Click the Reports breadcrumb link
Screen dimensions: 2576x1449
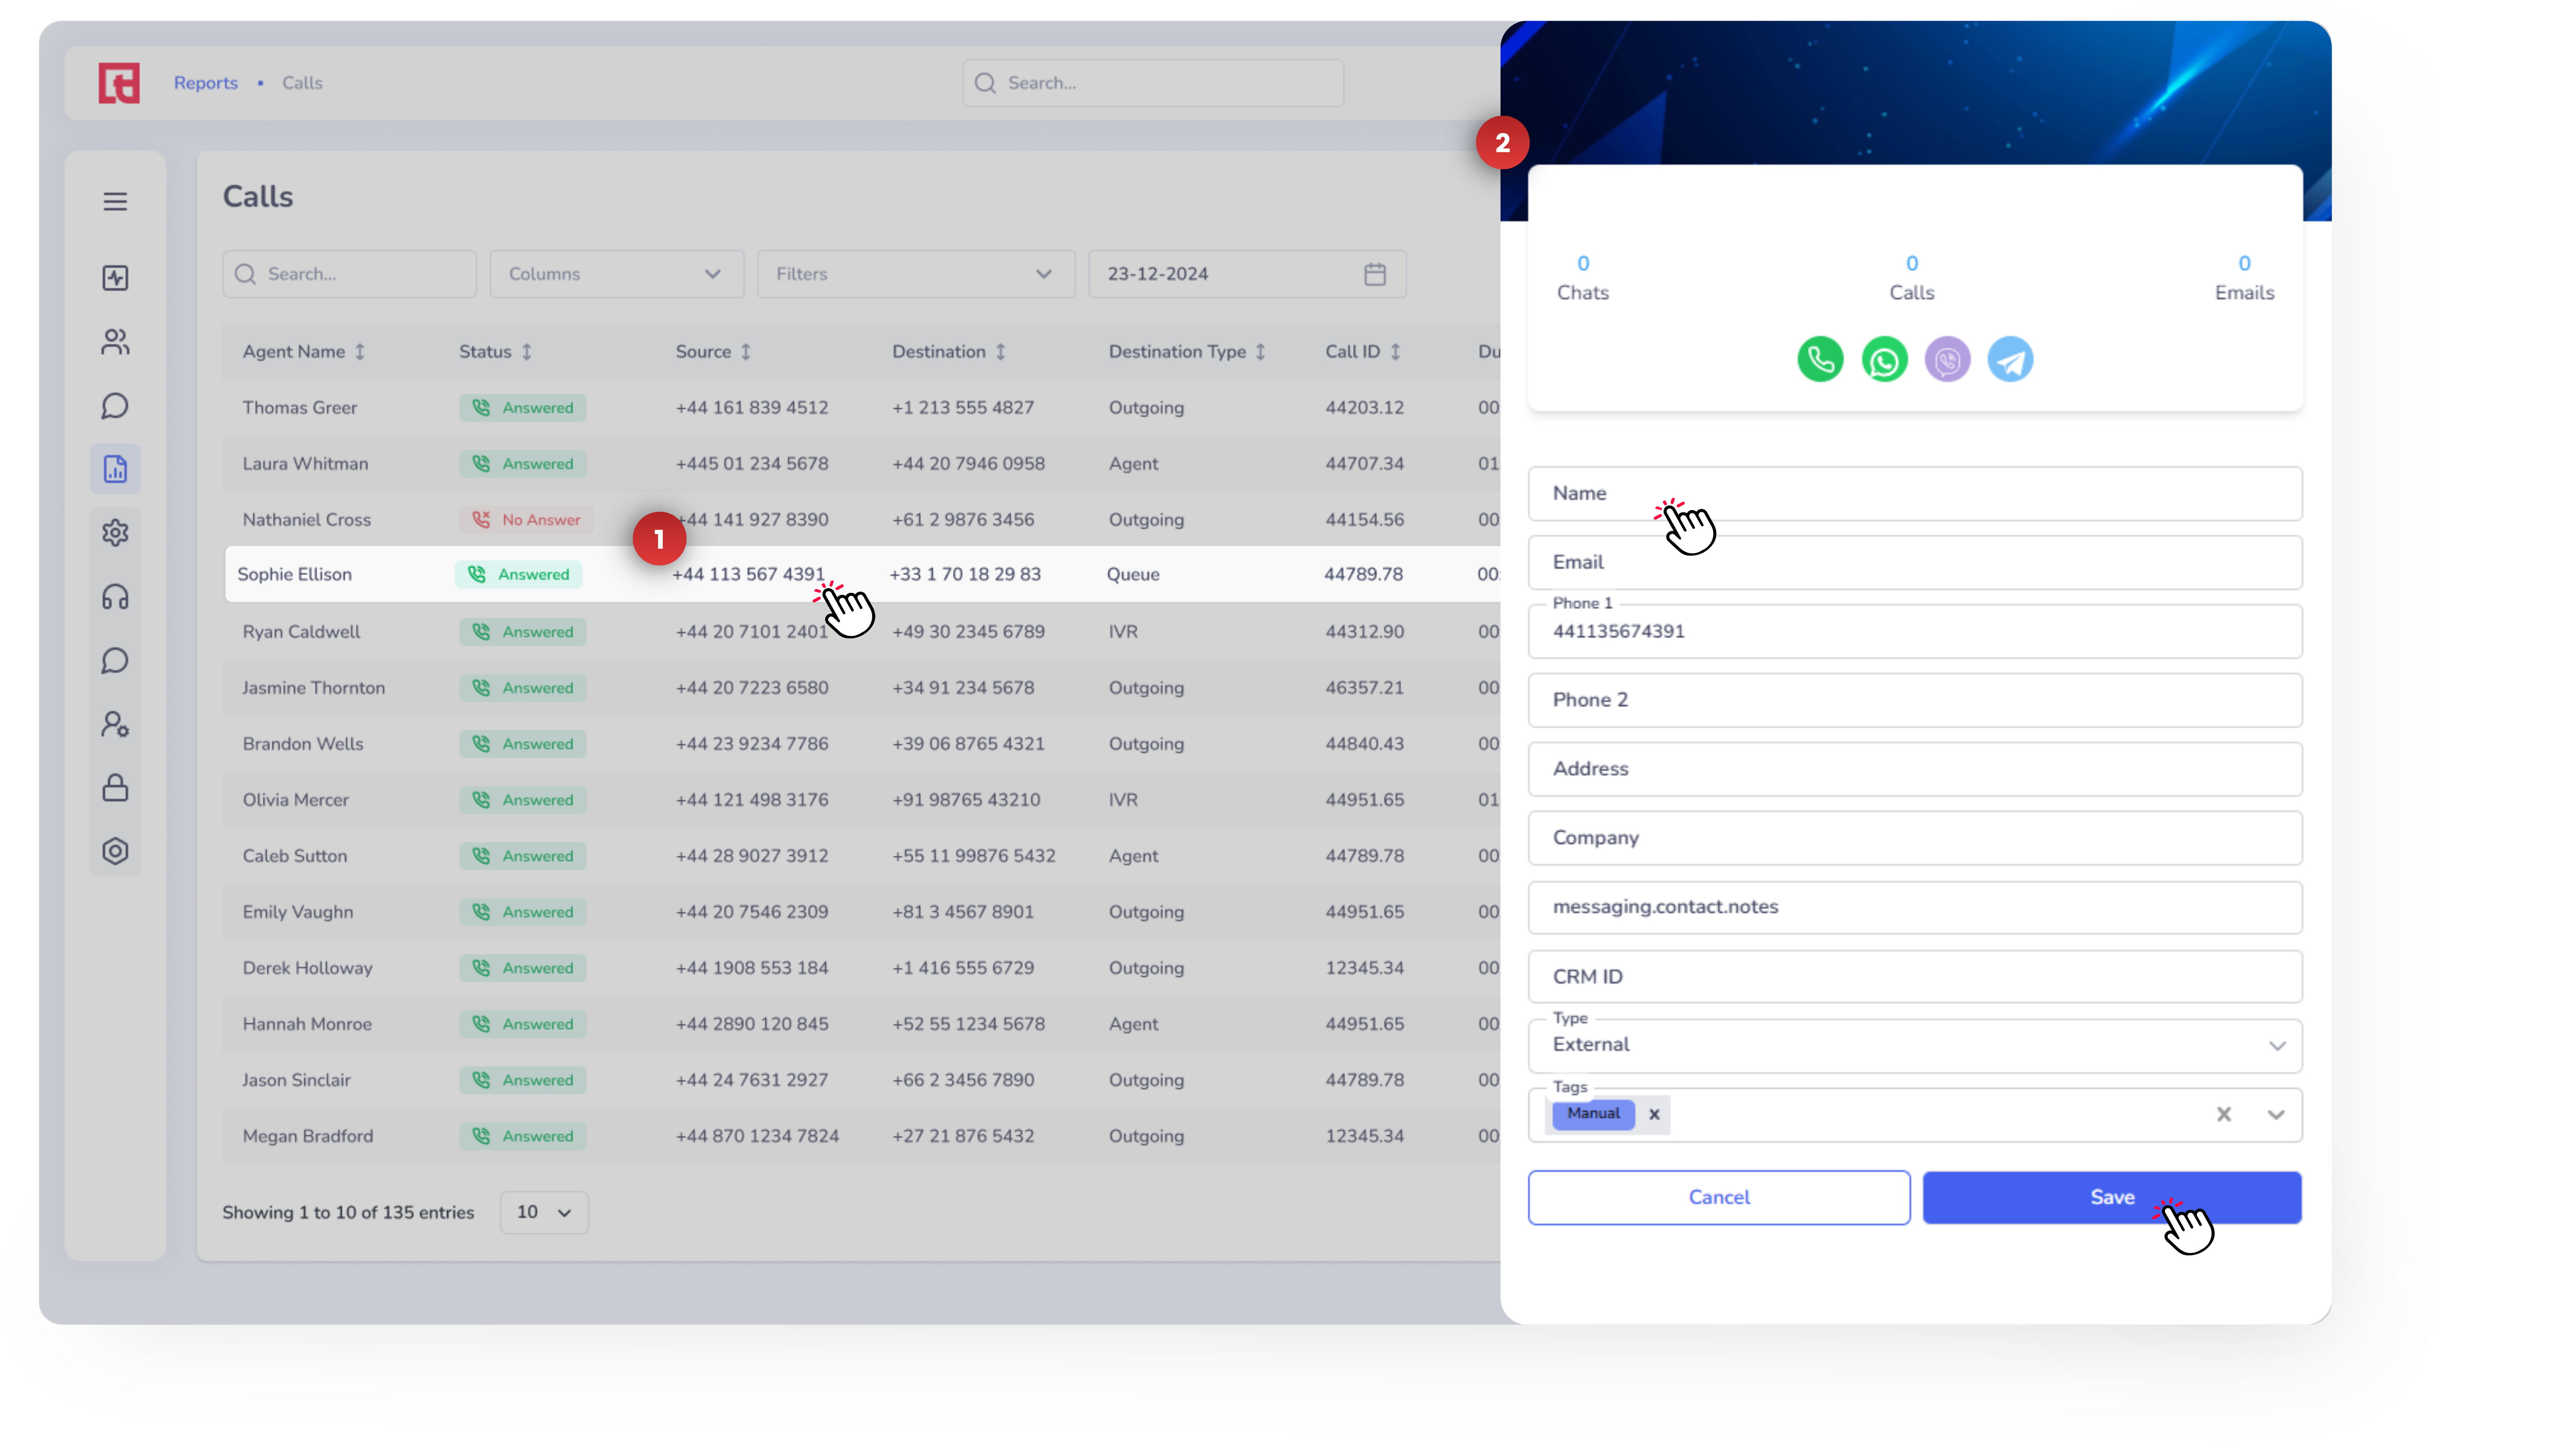[206, 83]
